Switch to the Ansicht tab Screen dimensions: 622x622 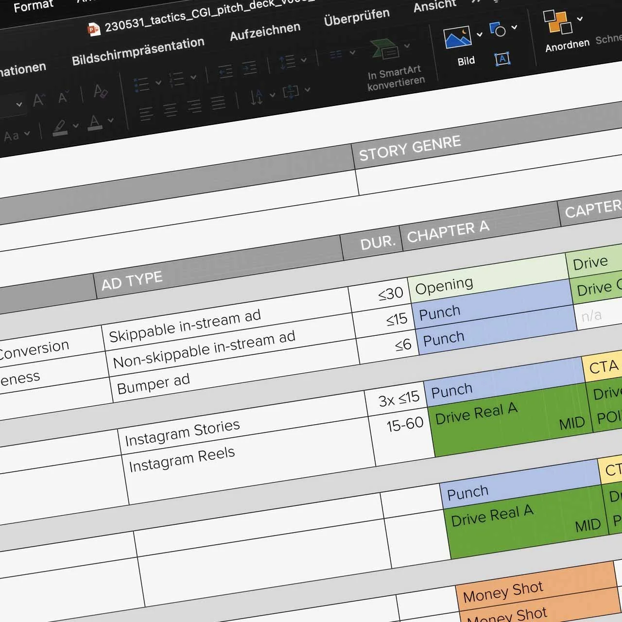click(x=435, y=6)
